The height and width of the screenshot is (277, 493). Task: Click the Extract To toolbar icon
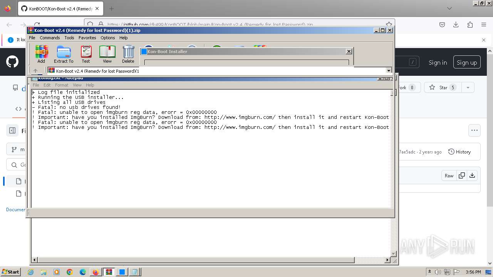(64, 54)
